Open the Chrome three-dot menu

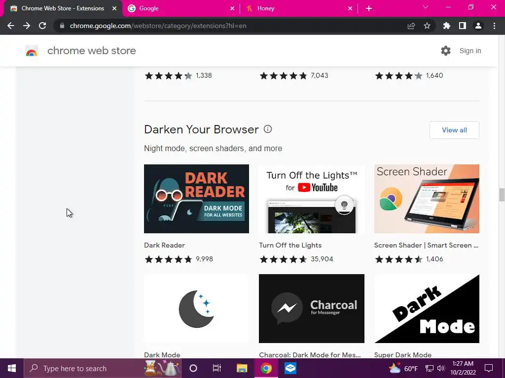[x=494, y=26]
